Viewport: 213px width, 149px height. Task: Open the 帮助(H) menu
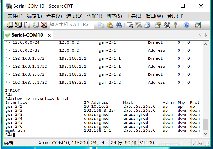click(x=175, y=16)
